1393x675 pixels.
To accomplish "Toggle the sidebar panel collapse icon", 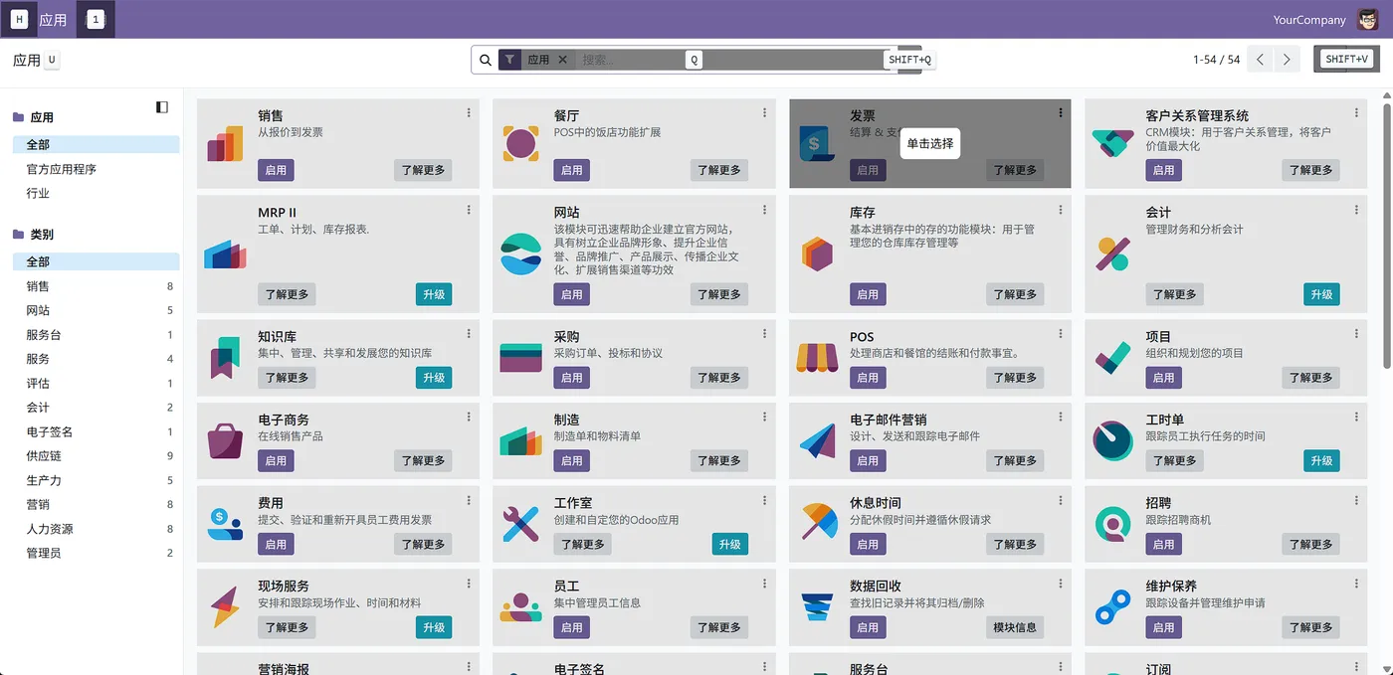I will pyautogui.click(x=162, y=107).
